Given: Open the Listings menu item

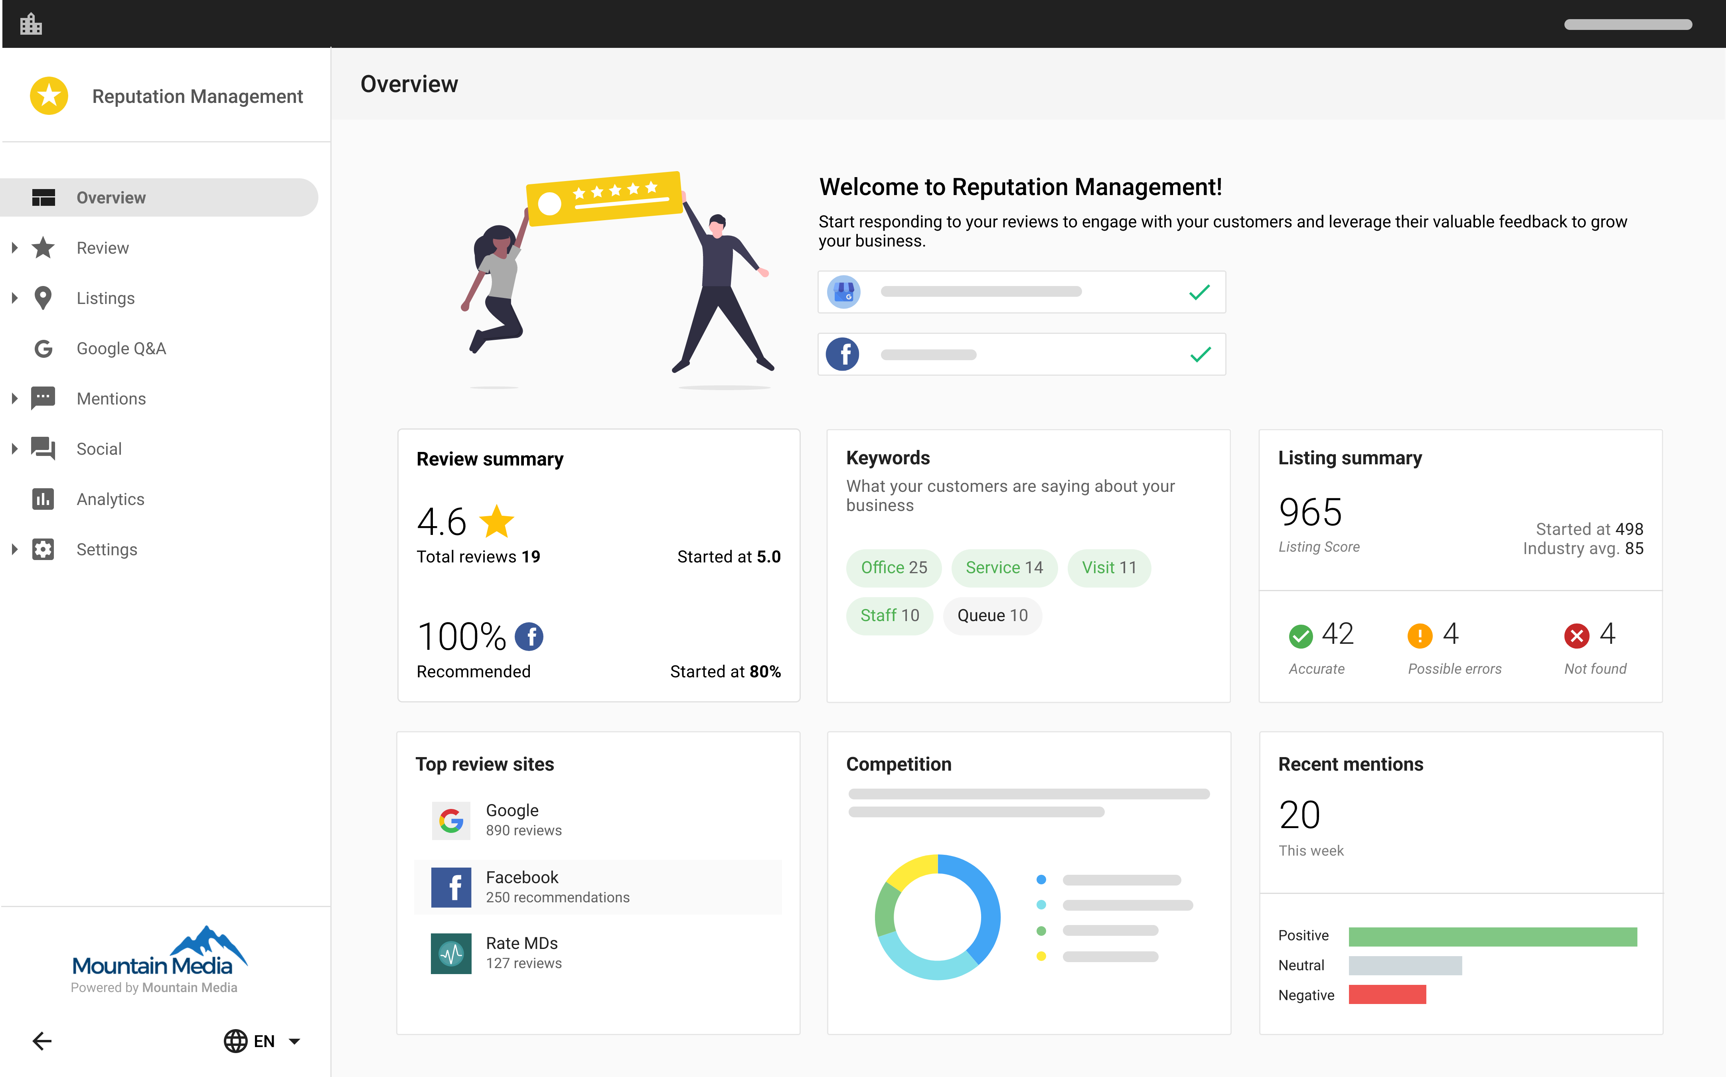Looking at the screenshot, I should pyautogui.click(x=105, y=298).
